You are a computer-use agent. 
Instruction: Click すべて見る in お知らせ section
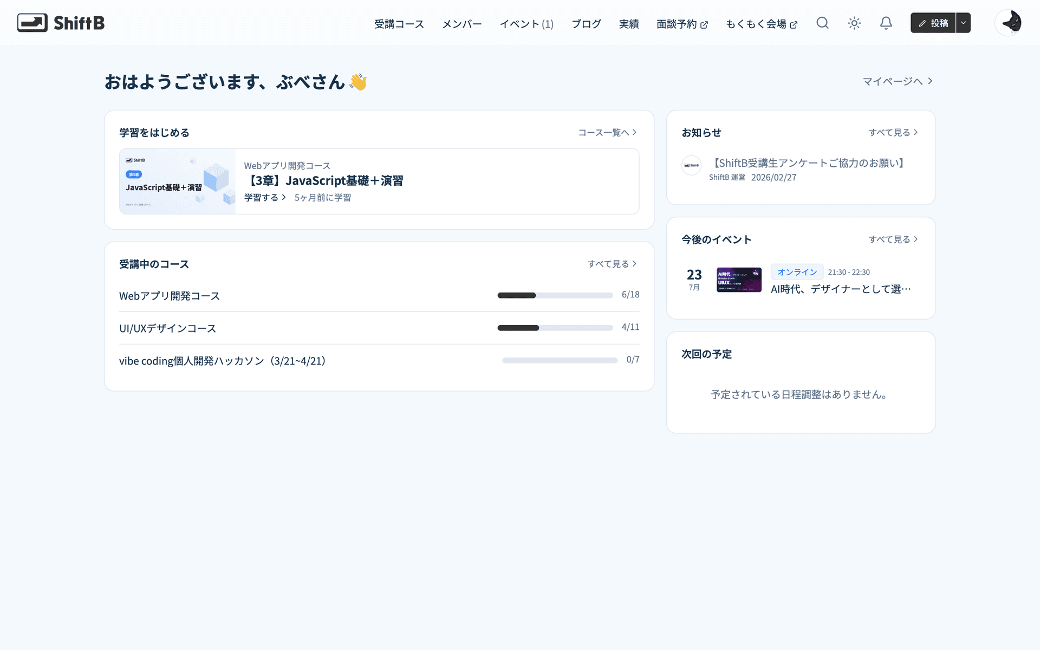point(893,132)
